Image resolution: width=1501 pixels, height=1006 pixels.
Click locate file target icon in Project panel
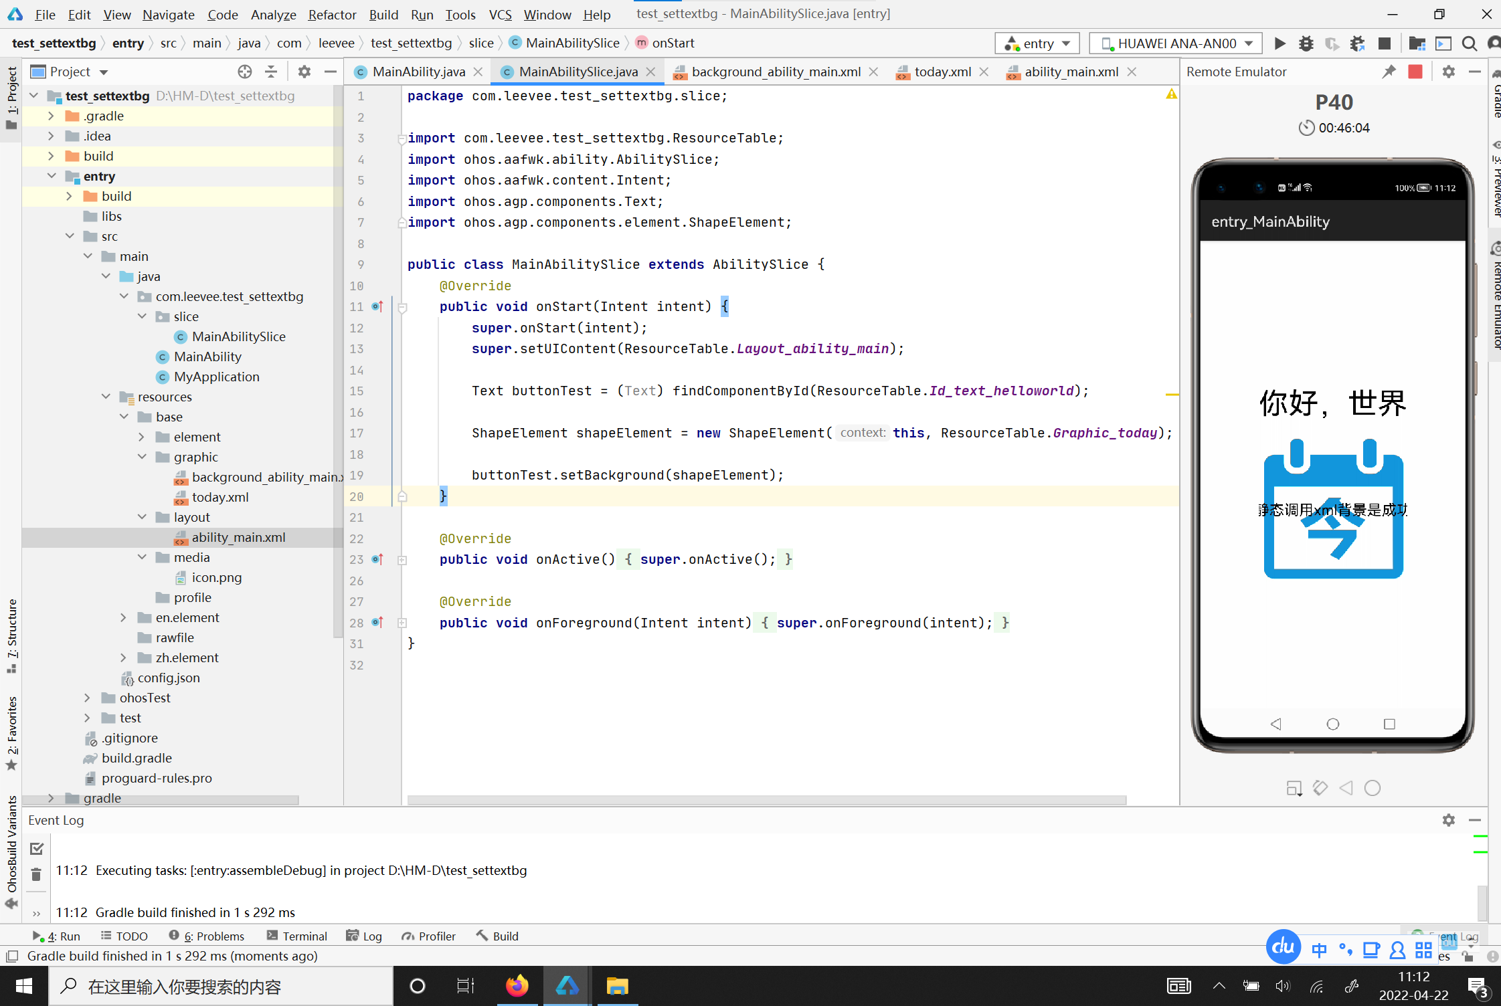pyautogui.click(x=245, y=72)
